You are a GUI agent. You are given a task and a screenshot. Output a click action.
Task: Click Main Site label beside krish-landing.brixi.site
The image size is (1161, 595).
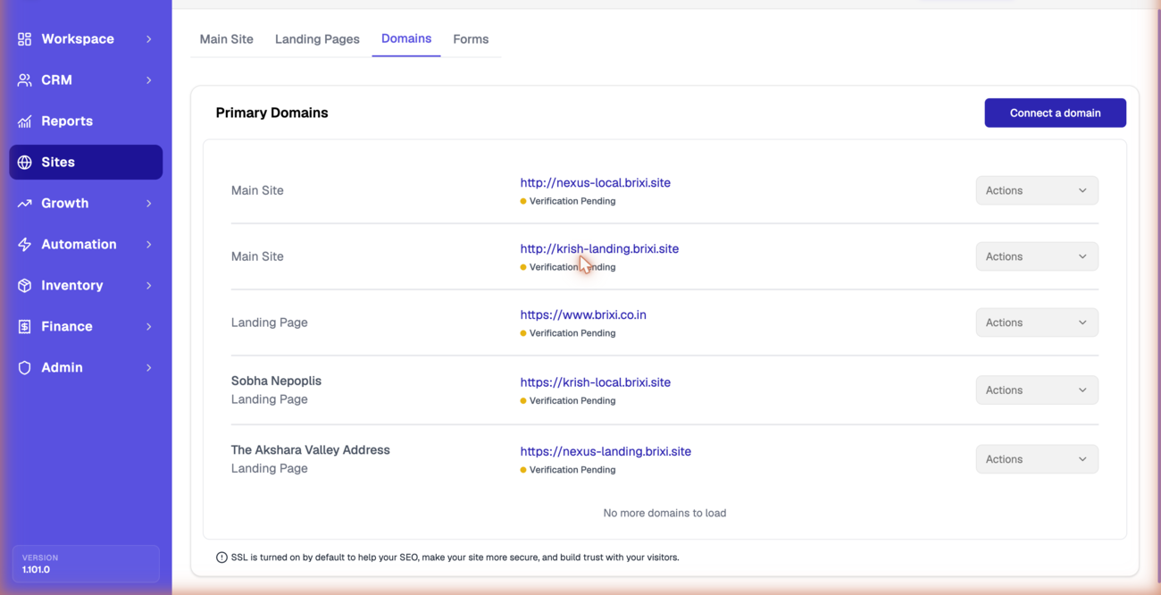257,256
